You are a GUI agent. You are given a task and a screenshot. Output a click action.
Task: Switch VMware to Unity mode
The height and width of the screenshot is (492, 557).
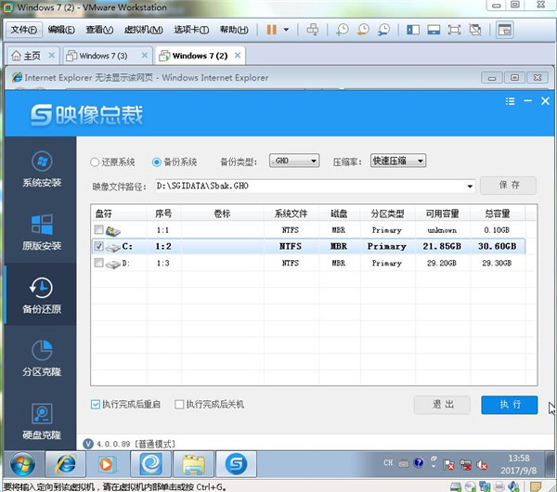click(475, 30)
